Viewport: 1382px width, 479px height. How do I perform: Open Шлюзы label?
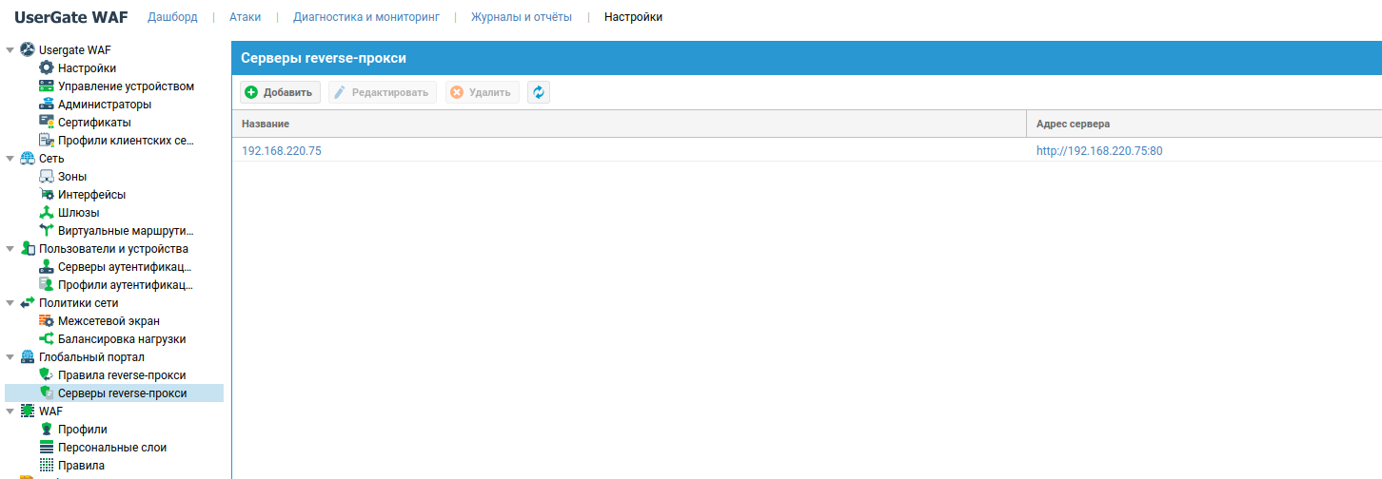(78, 213)
